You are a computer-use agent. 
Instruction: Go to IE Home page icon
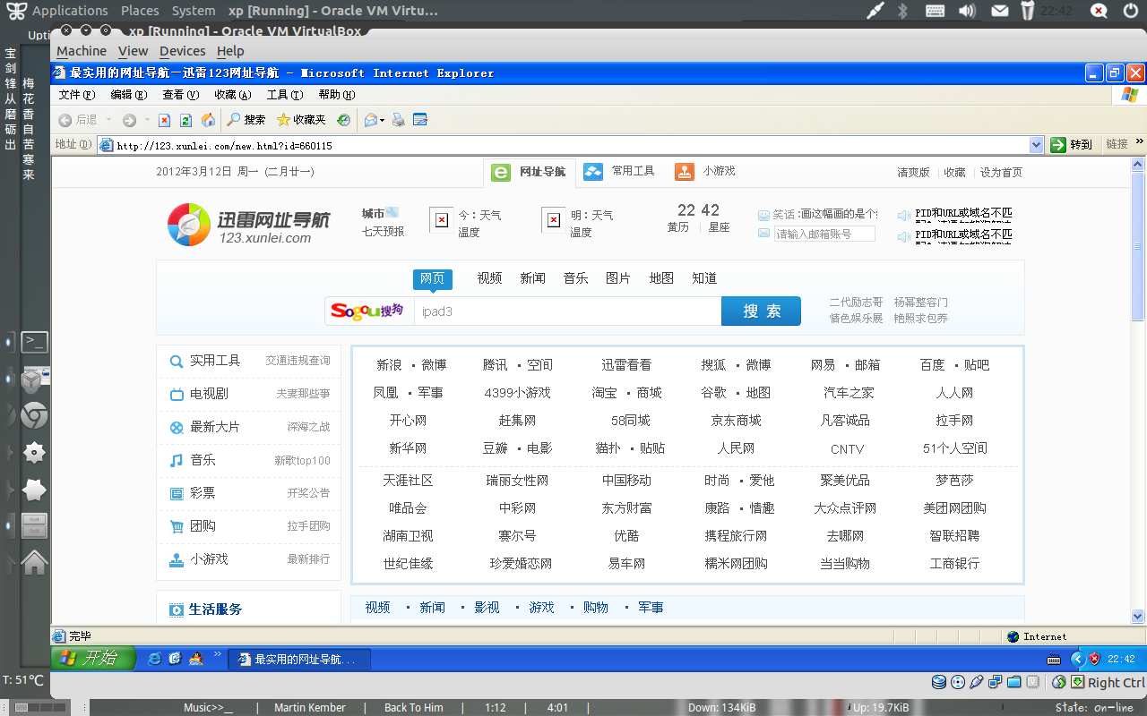208,120
